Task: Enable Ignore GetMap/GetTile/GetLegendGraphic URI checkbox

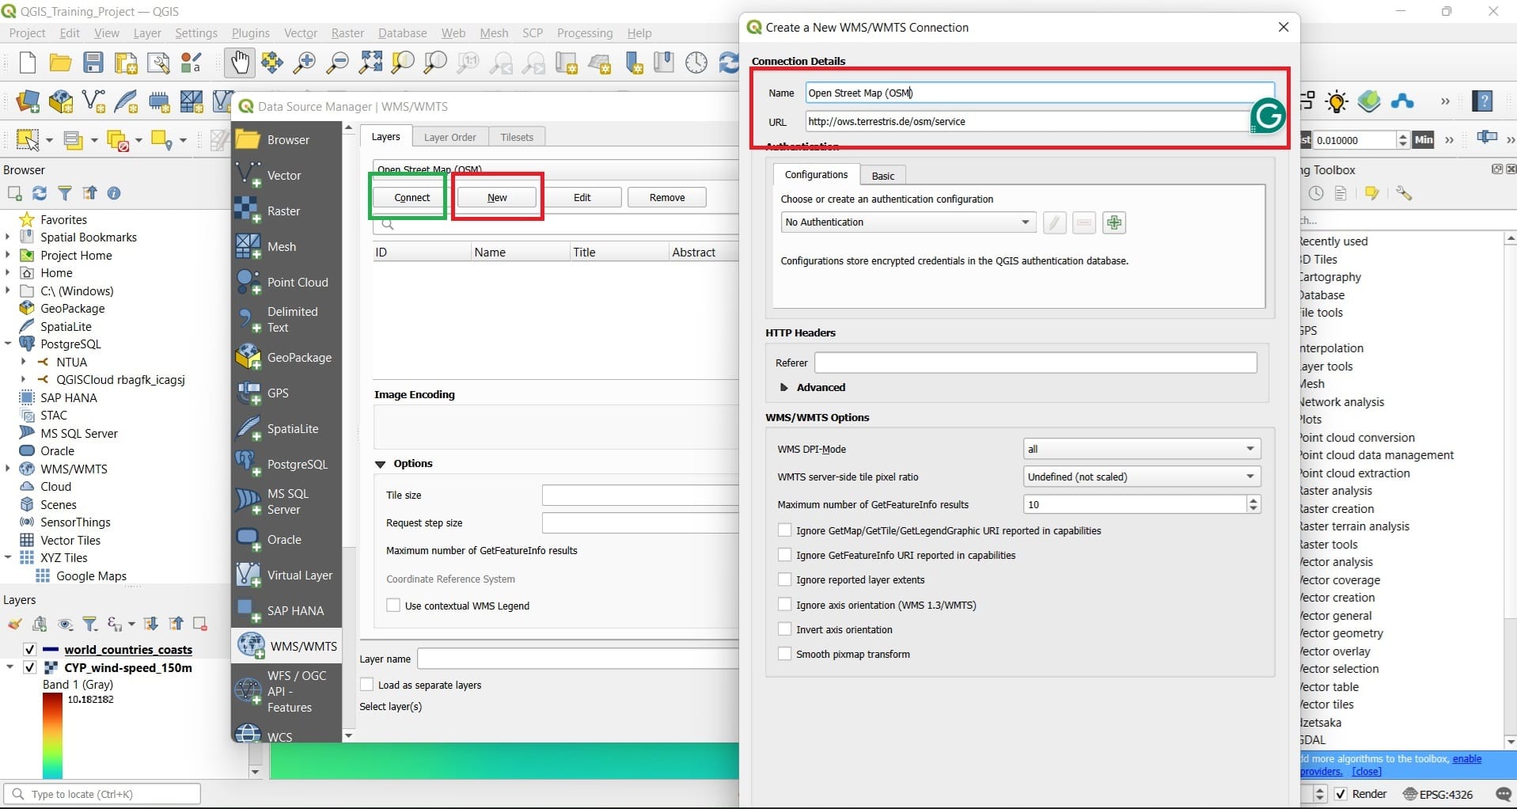Action: tap(784, 530)
